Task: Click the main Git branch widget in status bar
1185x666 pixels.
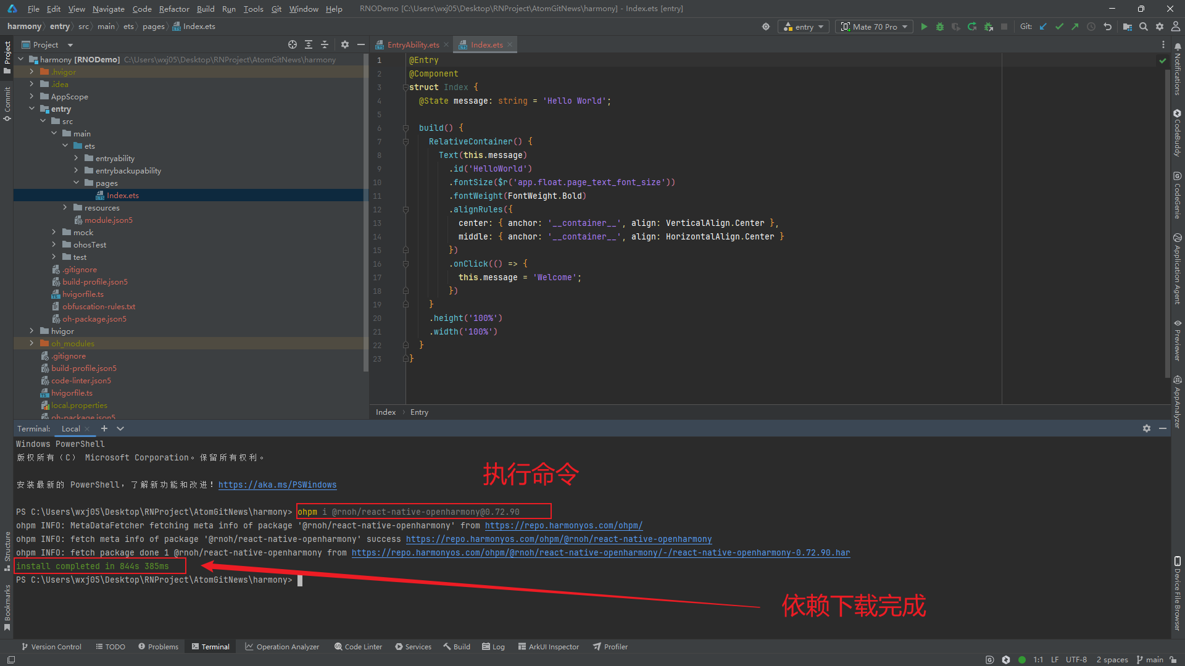Action: click(x=1150, y=660)
